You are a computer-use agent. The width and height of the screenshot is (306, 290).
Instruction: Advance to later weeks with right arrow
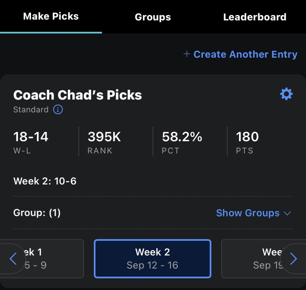[x=293, y=259]
